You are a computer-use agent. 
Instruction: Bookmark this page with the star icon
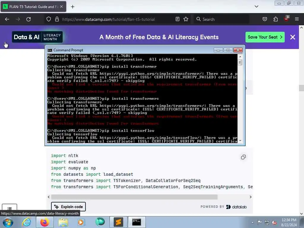pyautogui.click(x=186, y=19)
